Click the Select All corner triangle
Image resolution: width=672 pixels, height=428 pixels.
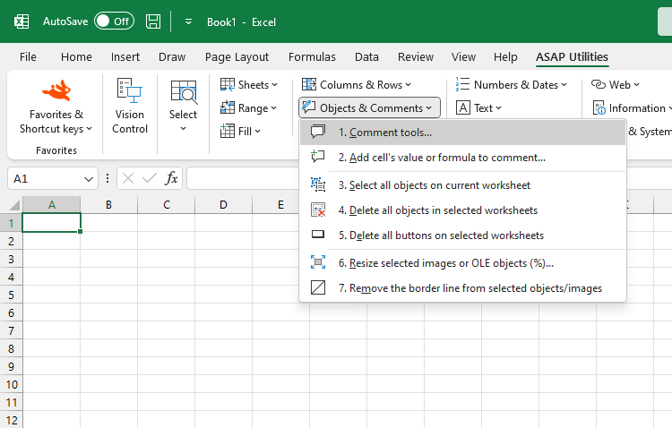pyautogui.click(x=13, y=205)
